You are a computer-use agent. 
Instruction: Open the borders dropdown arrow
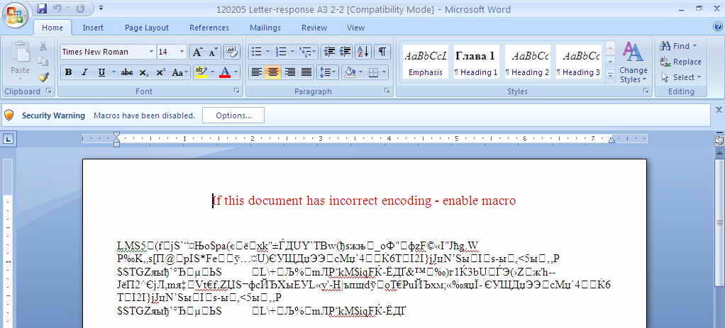tap(384, 72)
